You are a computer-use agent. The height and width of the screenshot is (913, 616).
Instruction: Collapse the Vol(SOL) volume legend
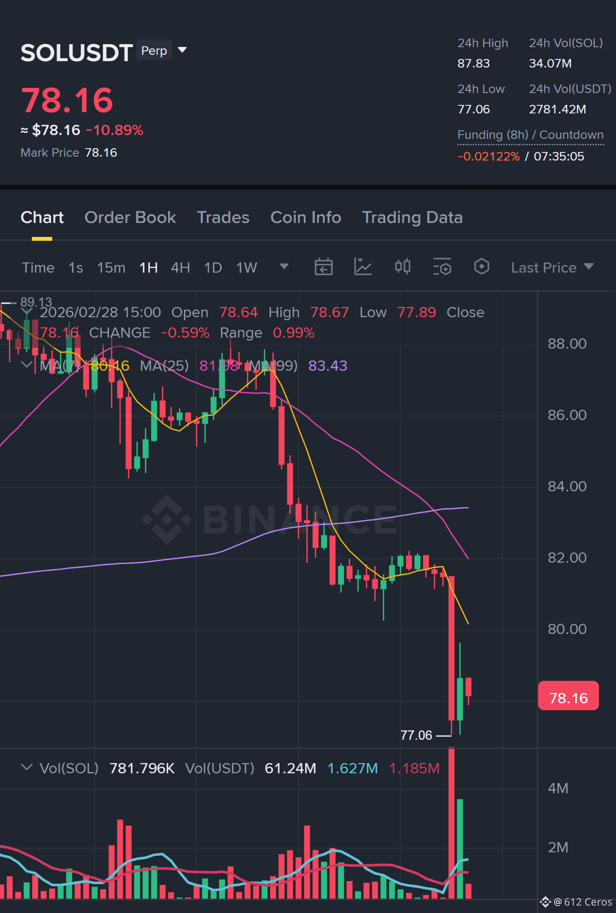(x=26, y=767)
